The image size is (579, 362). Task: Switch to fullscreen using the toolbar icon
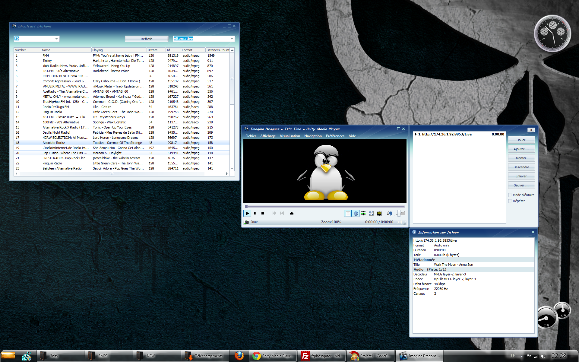point(371,213)
